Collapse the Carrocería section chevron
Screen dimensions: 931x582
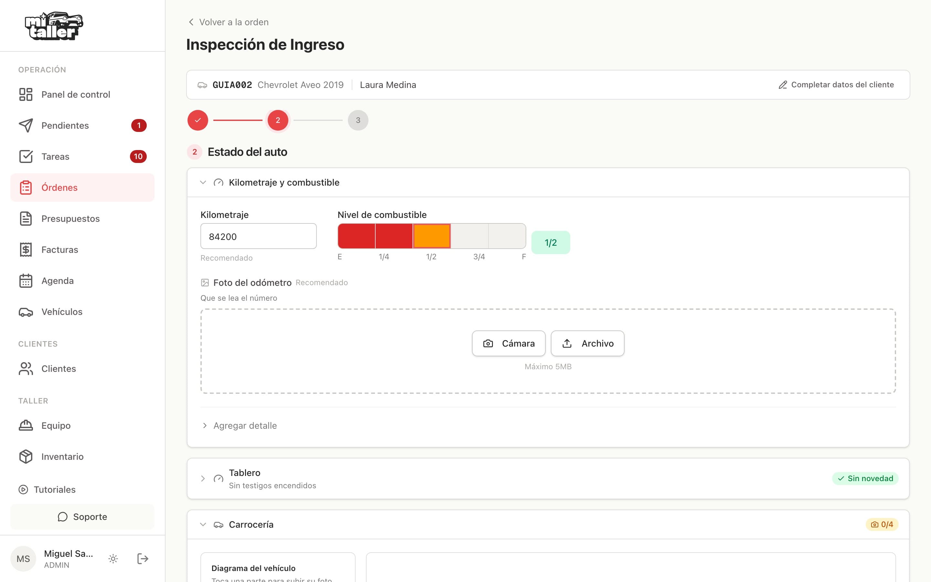[x=203, y=525]
